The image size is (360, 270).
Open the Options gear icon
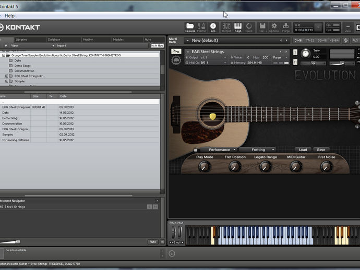point(274,28)
